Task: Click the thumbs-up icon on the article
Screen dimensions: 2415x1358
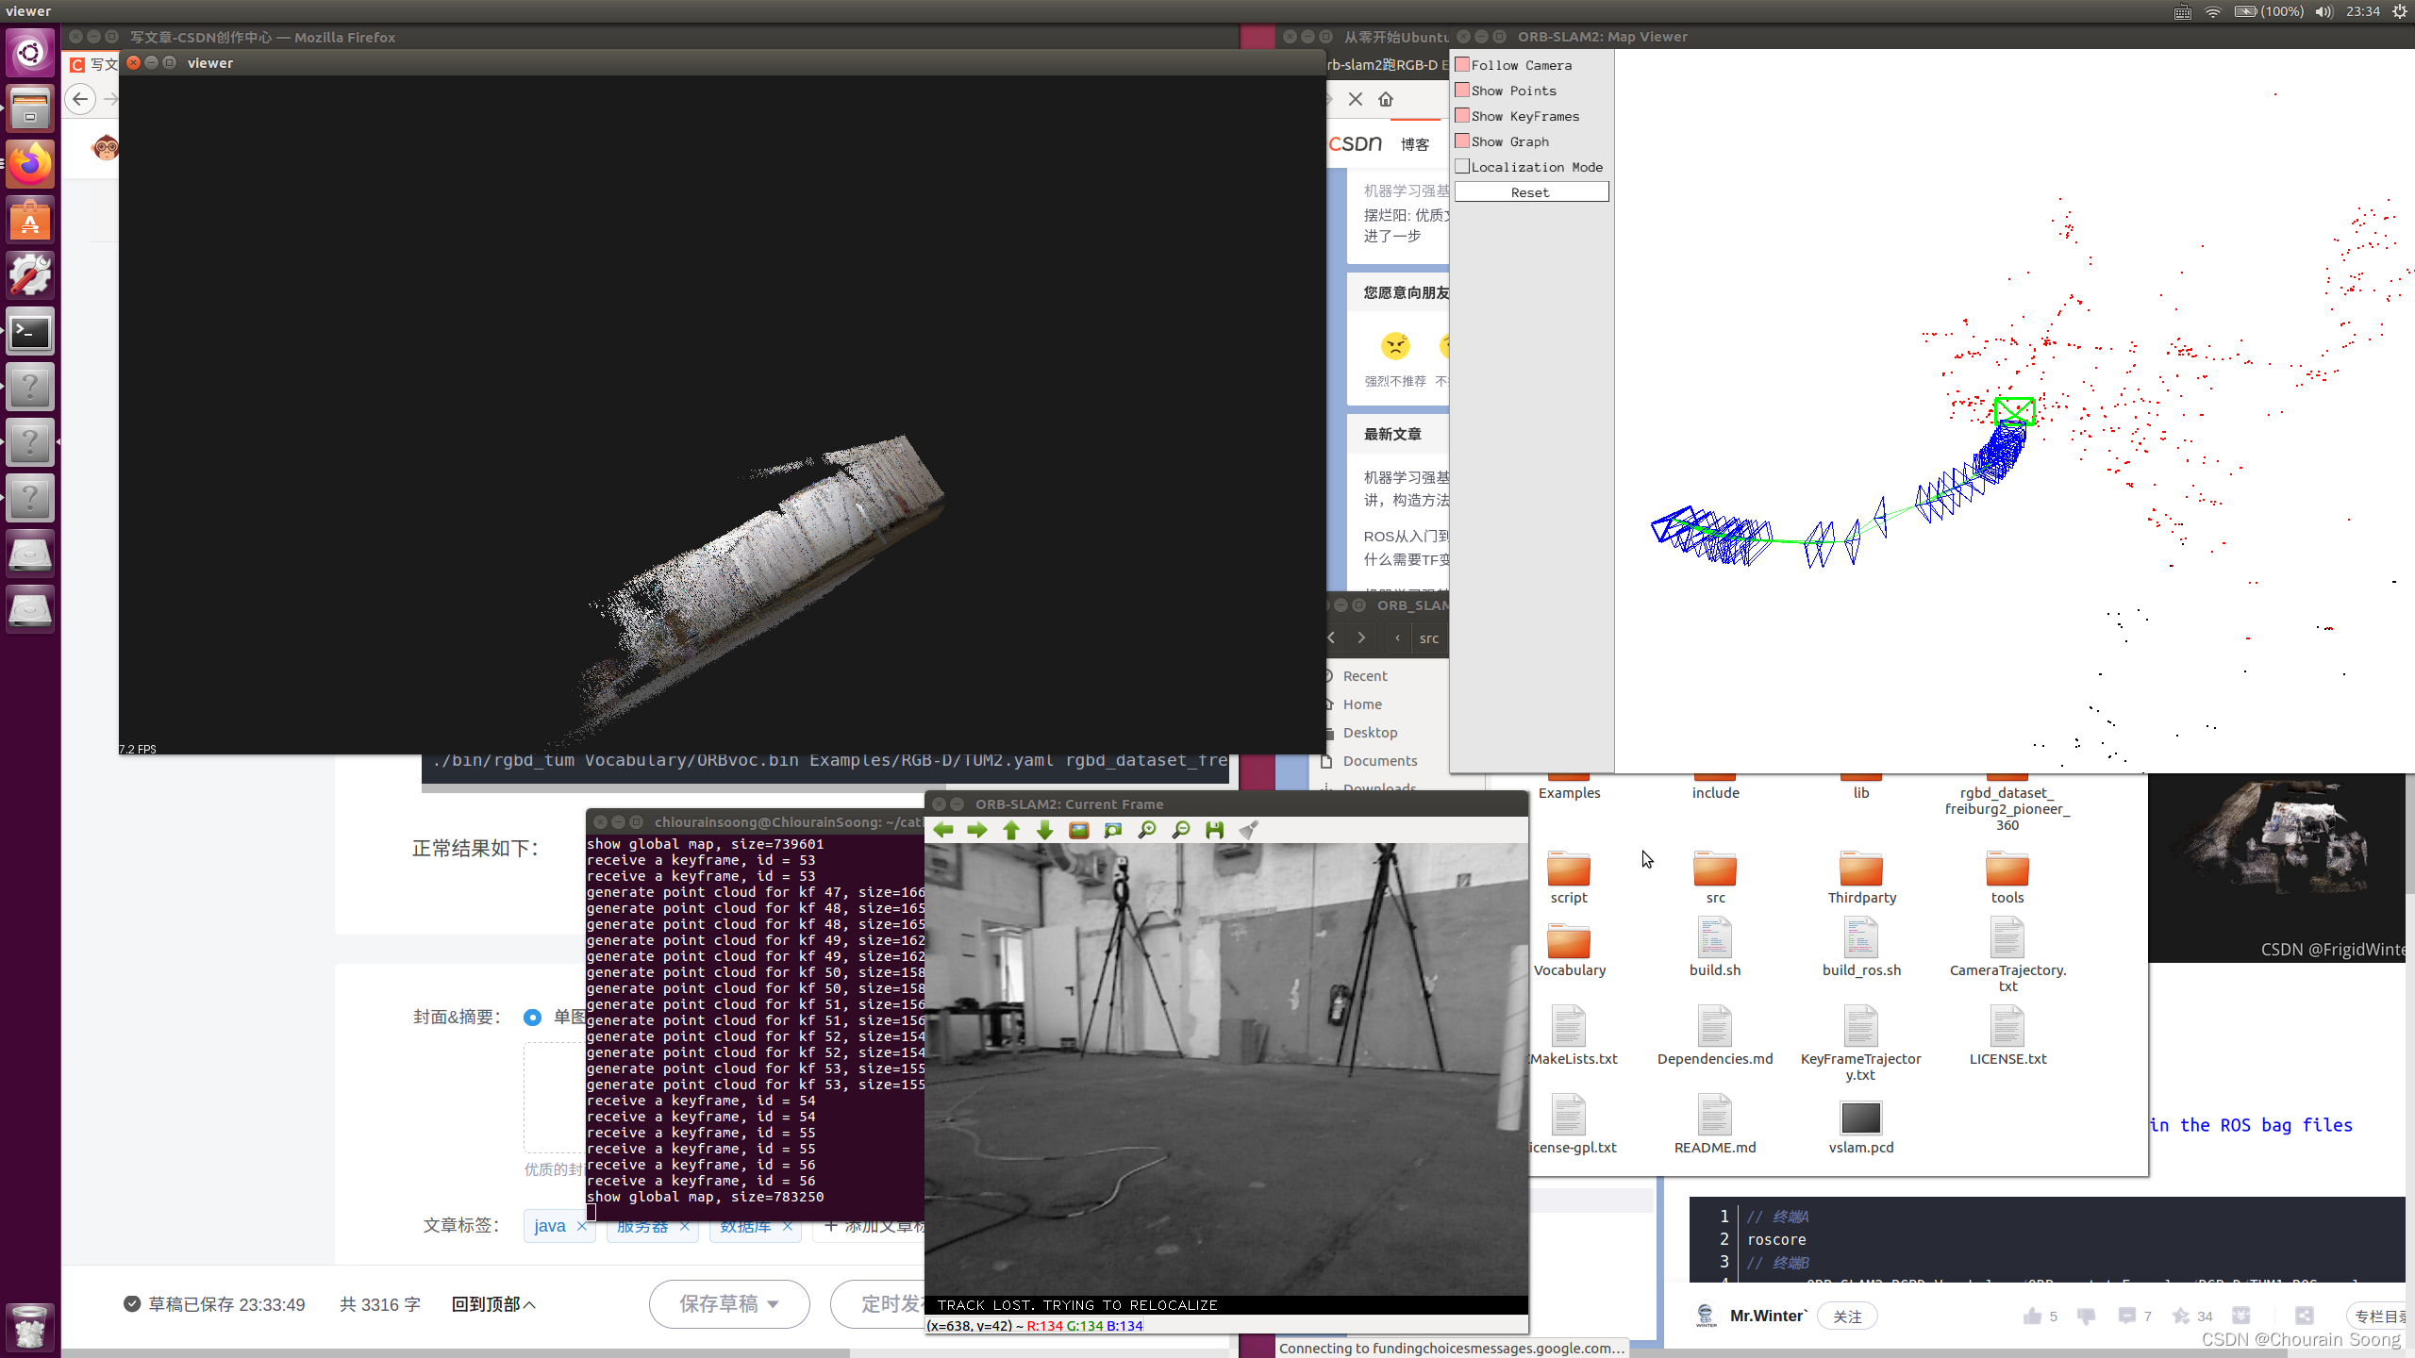Action: (2032, 1316)
